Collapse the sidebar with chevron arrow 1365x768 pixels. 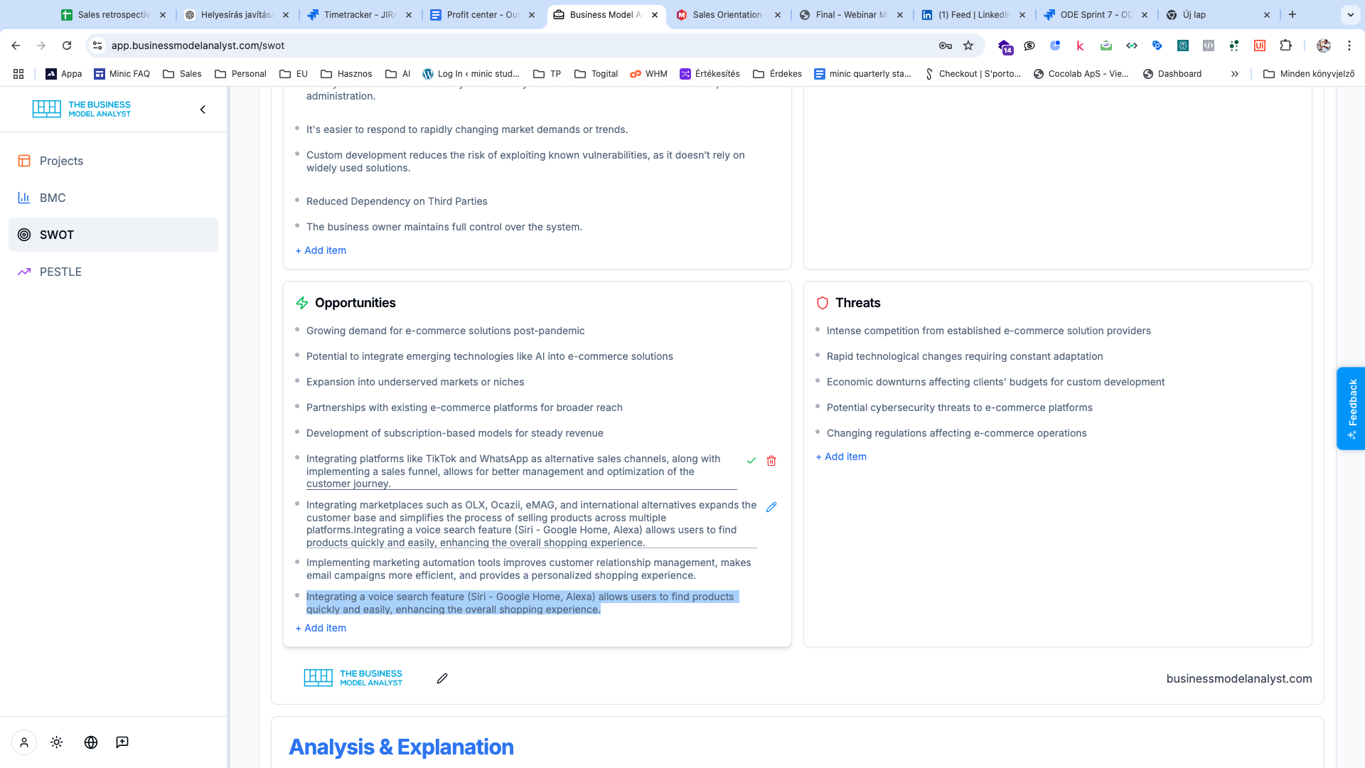click(x=203, y=110)
